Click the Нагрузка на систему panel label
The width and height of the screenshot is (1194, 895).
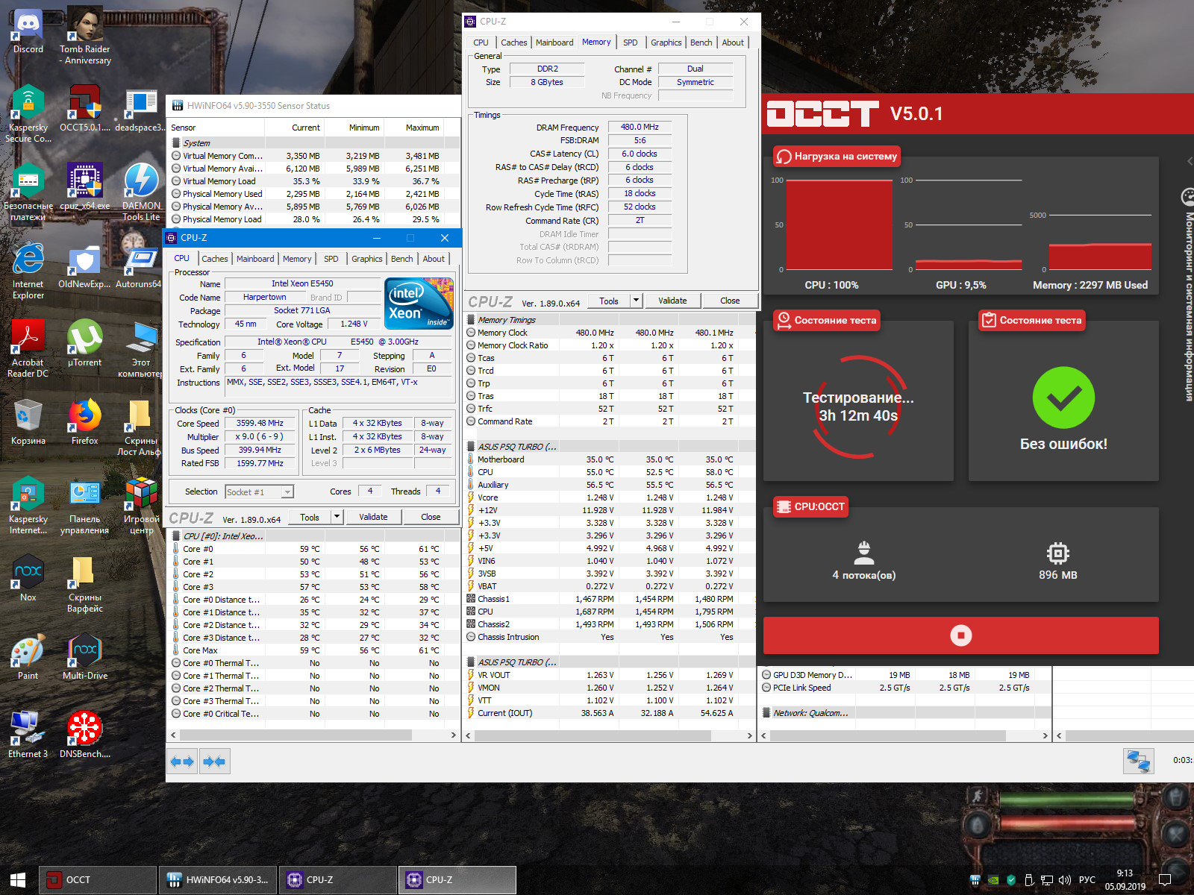pyautogui.click(x=837, y=157)
